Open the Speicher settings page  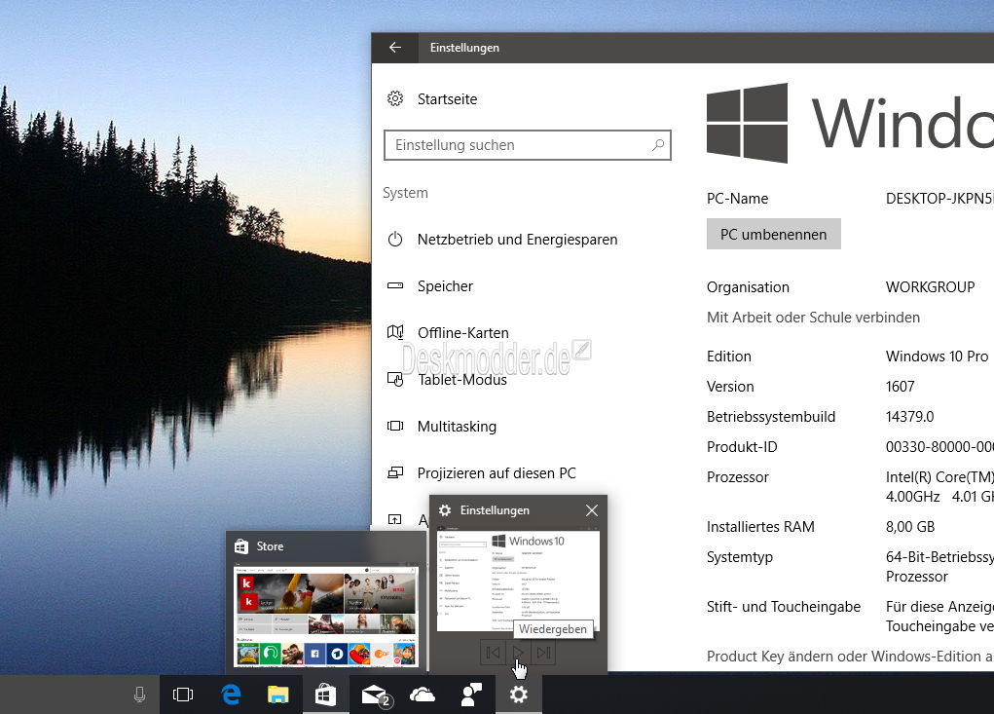[x=445, y=286]
